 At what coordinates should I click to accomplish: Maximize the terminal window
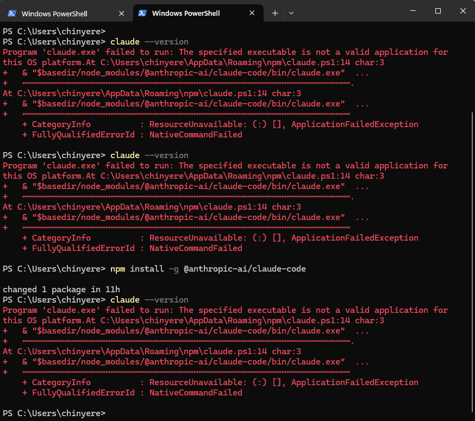437,11
